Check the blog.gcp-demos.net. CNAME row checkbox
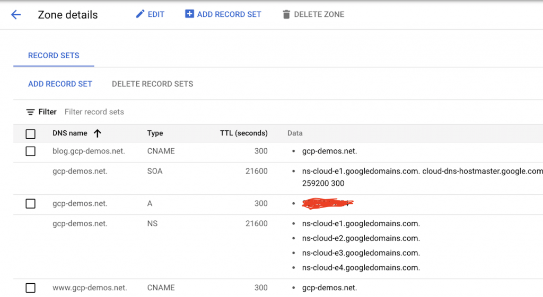Image resolution: width=543 pixels, height=297 pixels. point(31,151)
